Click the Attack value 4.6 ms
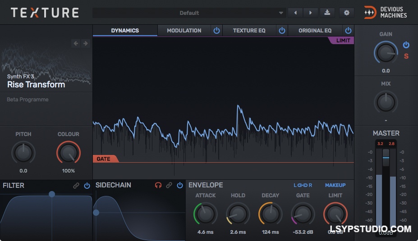Image resolution: width=418 pixels, height=241 pixels. tap(205, 232)
